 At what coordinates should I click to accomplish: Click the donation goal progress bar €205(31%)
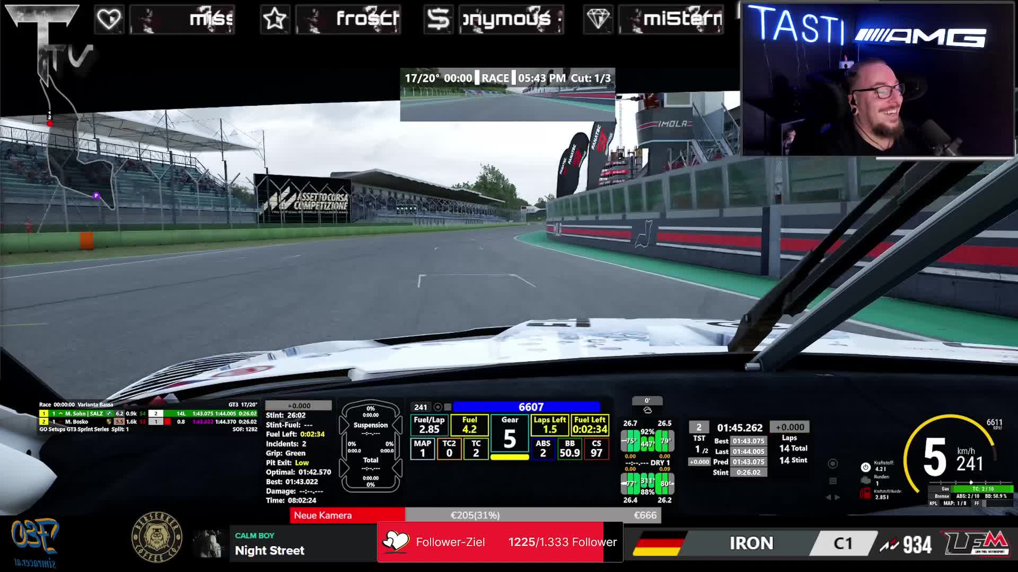coord(475,515)
